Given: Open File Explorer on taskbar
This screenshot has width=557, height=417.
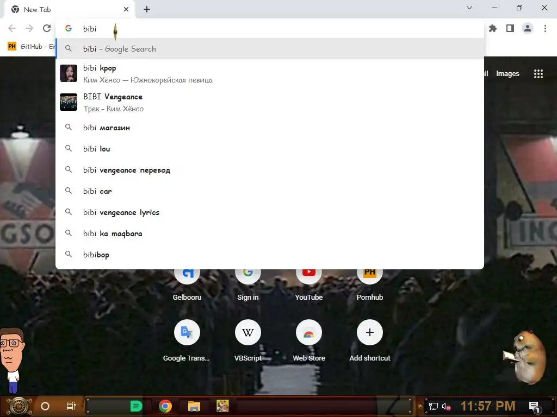Looking at the screenshot, I should [x=194, y=406].
